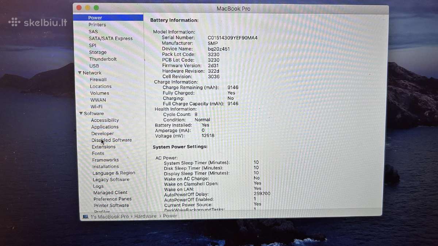The image size is (438, 246).
Task: Select Printers in the sidebar
Action: point(97,24)
